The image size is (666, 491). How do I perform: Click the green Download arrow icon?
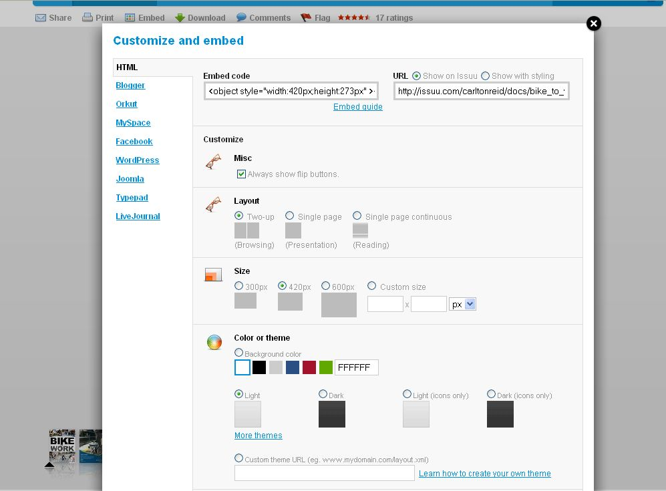(x=180, y=18)
